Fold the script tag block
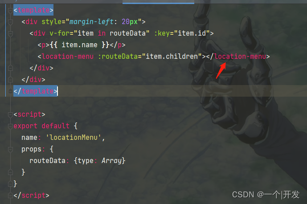Screen dimensions: 307x204 10,114
